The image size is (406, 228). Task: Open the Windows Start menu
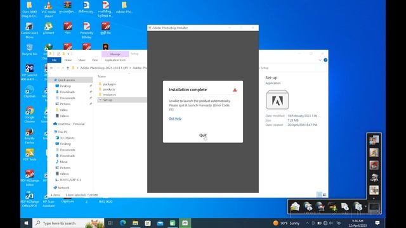point(26,223)
